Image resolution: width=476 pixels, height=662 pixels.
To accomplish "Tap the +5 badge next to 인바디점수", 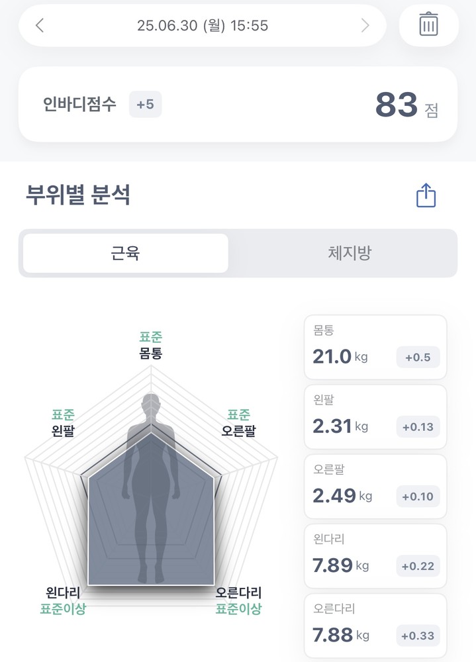I will [x=145, y=105].
